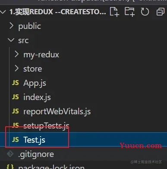This screenshot has width=167, height=169.
Task: Collapse all folders using the header icon
Action: point(161,12)
